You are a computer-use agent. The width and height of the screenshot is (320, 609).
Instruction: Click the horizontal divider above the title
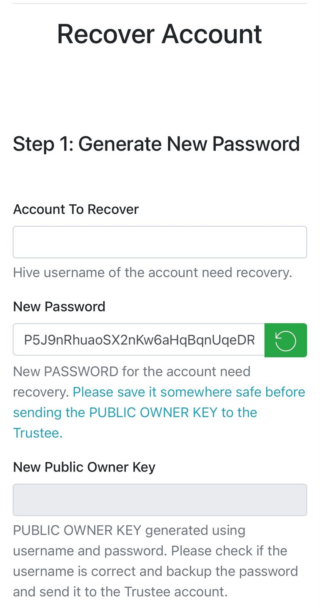tap(160, 4)
